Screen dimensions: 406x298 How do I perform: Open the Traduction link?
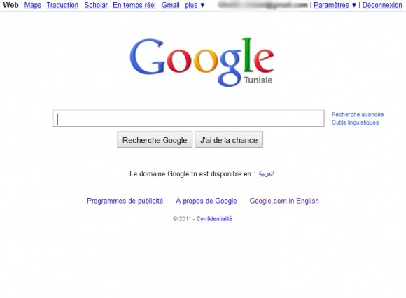[x=62, y=5]
